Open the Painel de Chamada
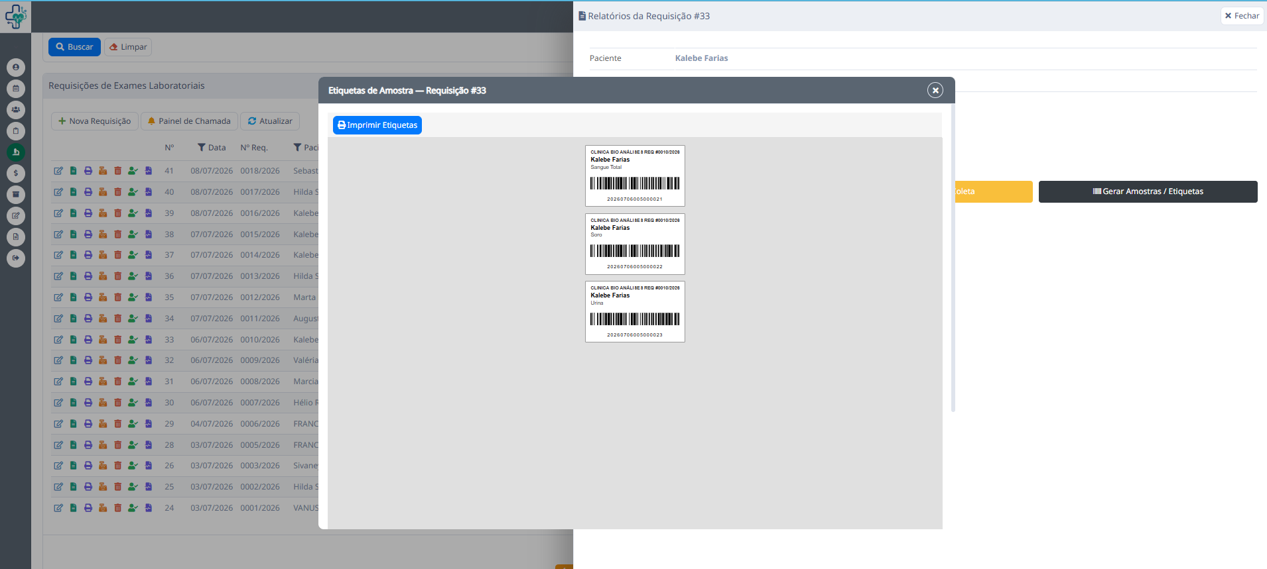 pos(189,121)
